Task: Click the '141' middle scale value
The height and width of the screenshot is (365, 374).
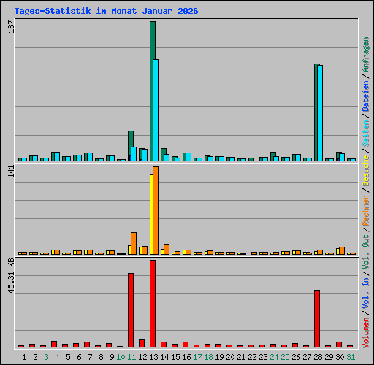Action: point(11,172)
